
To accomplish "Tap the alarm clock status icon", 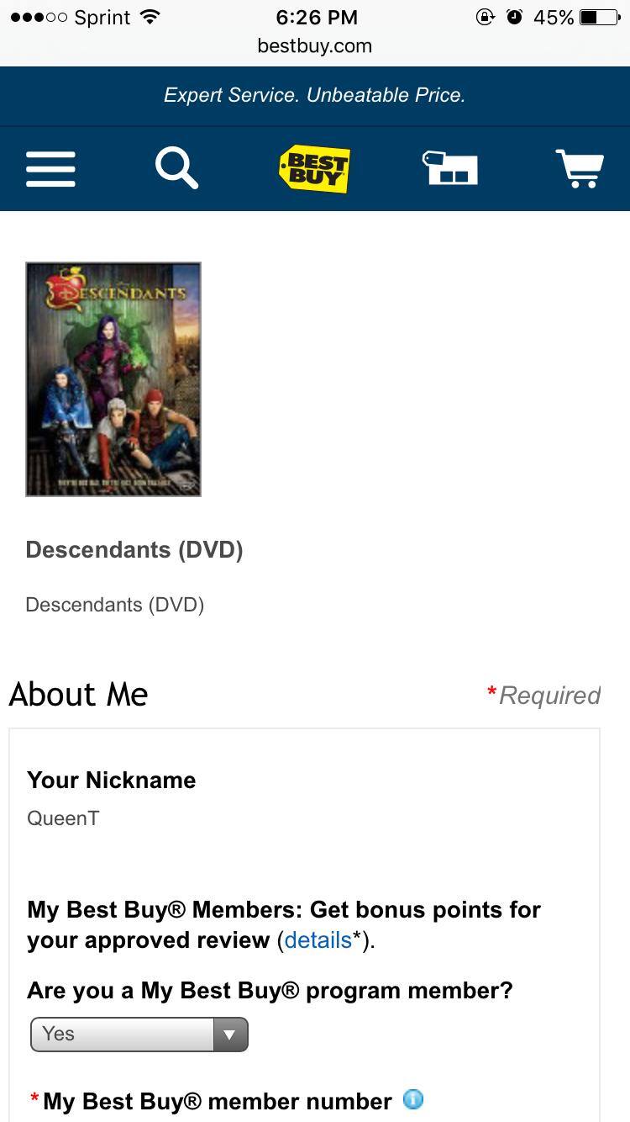I will point(515,17).
